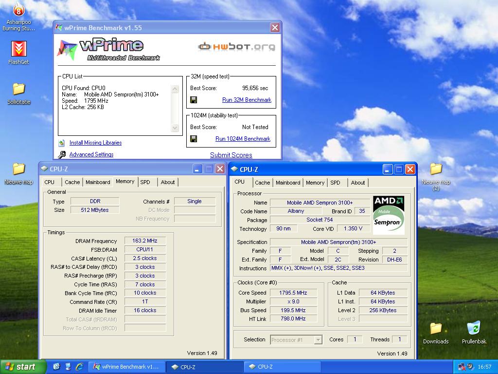Image resolution: width=498 pixels, height=374 pixels.
Task: Click left CPU-Z title bar icon
Action: 44,168
